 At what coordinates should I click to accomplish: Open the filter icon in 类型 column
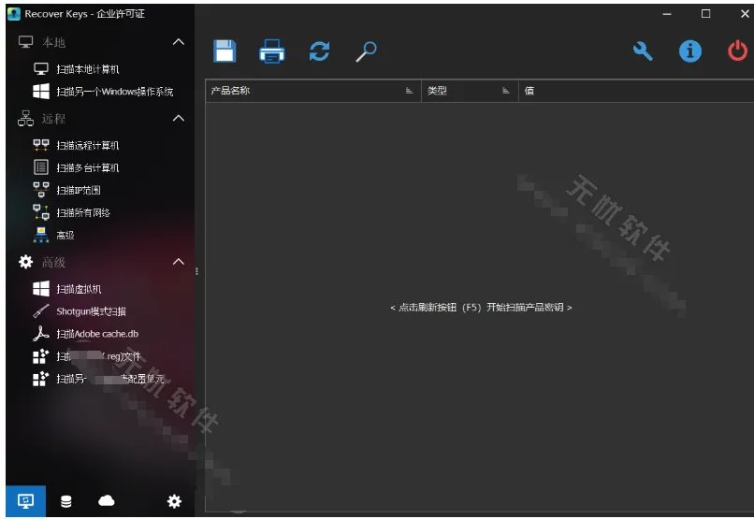[505, 91]
